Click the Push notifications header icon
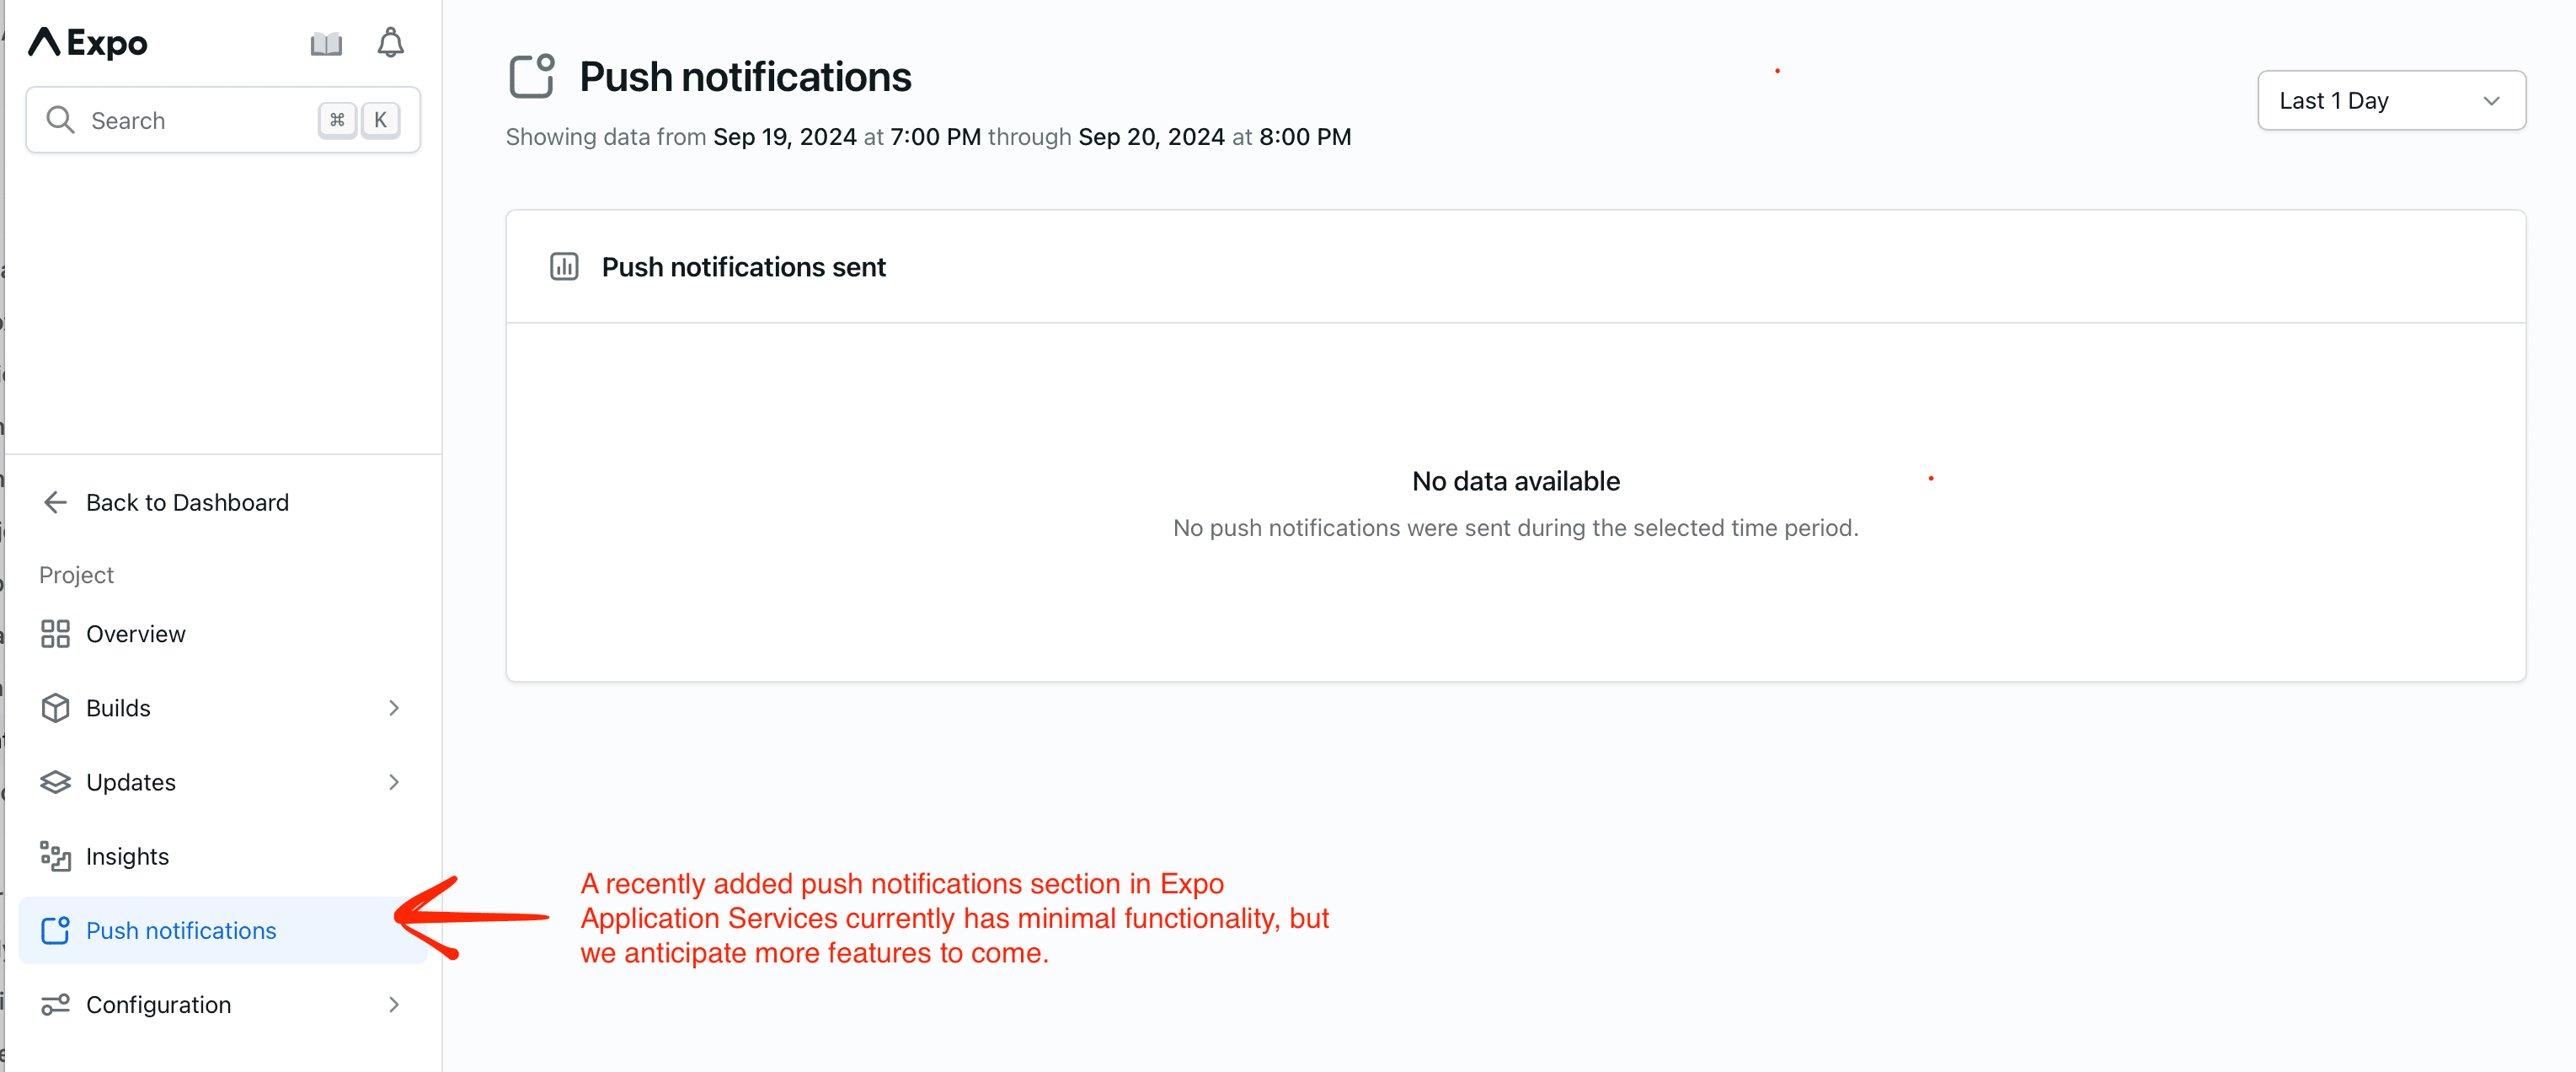 click(532, 77)
